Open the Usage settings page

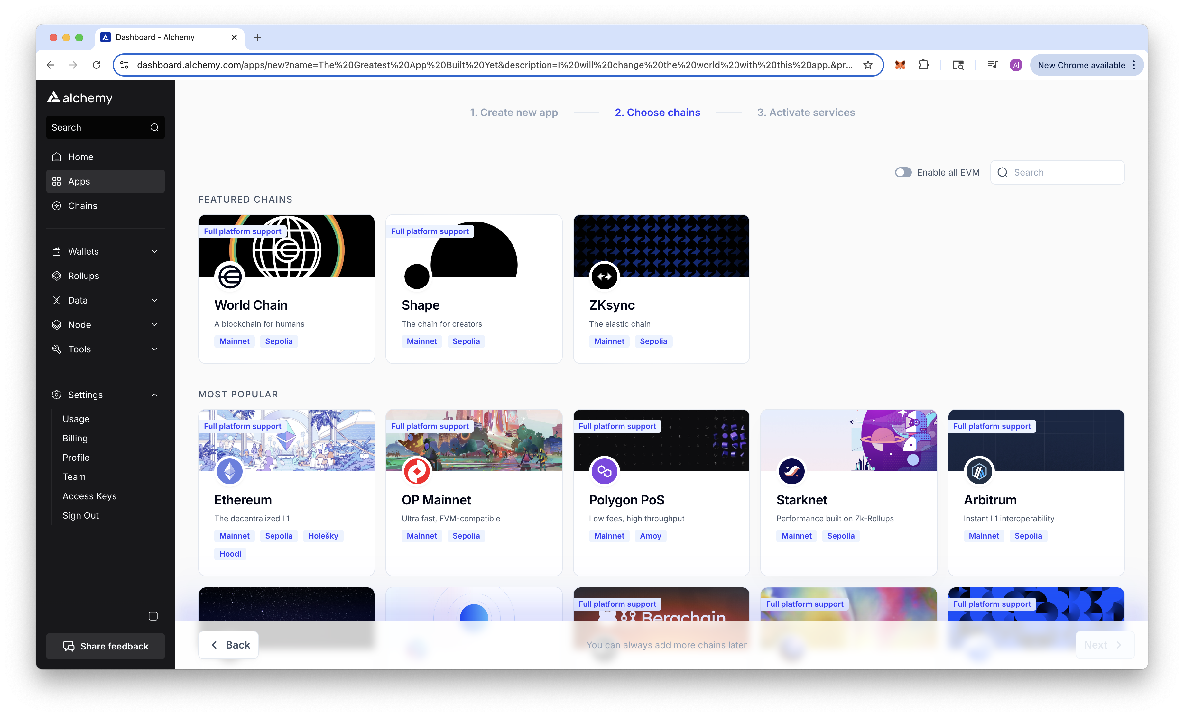click(x=76, y=419)
